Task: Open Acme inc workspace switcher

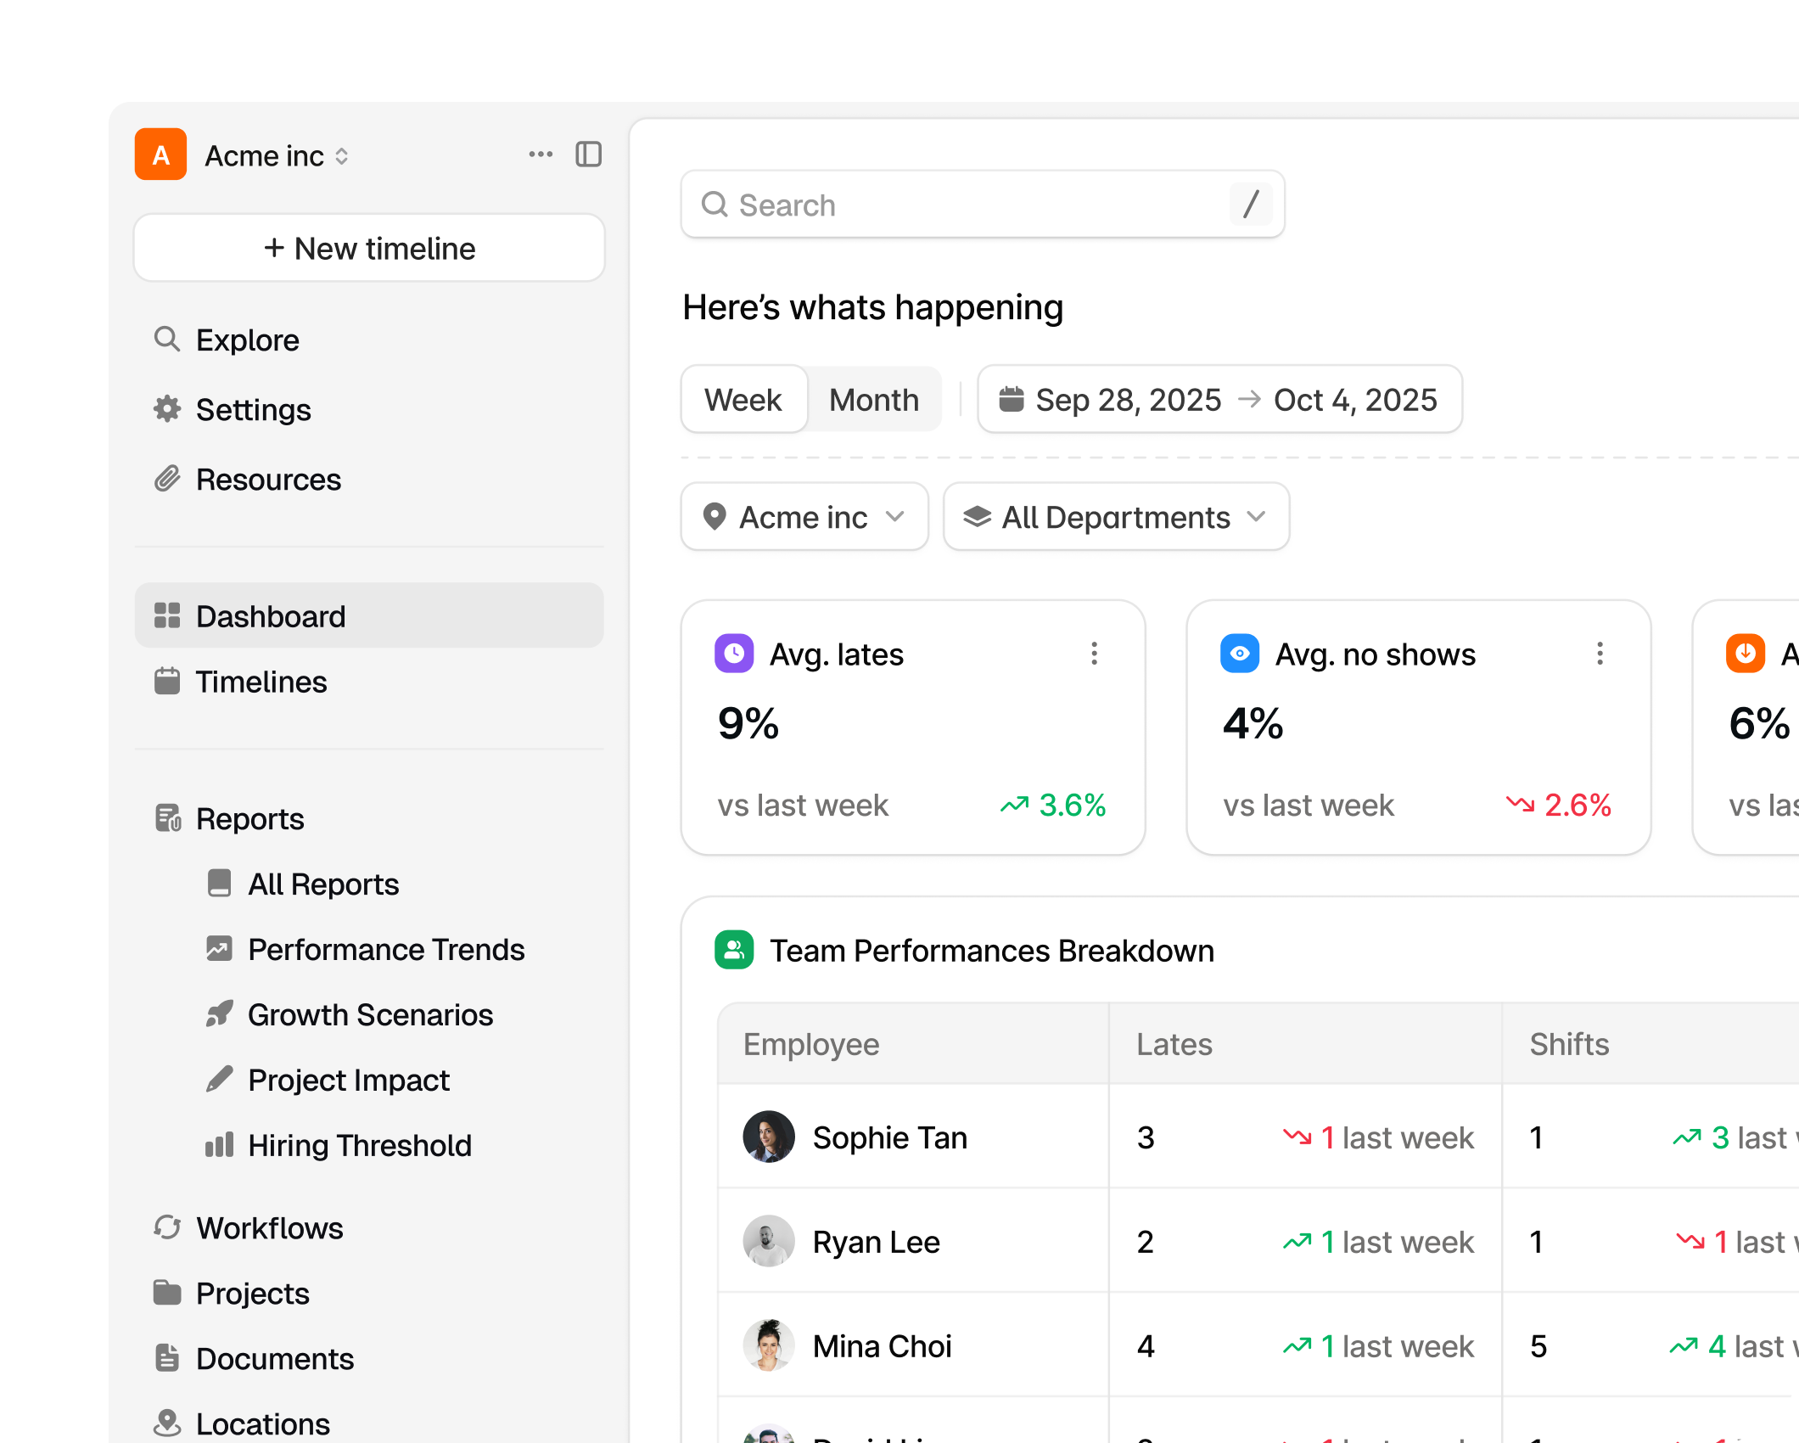Action: pyautogui.click(x=277, y=156)
